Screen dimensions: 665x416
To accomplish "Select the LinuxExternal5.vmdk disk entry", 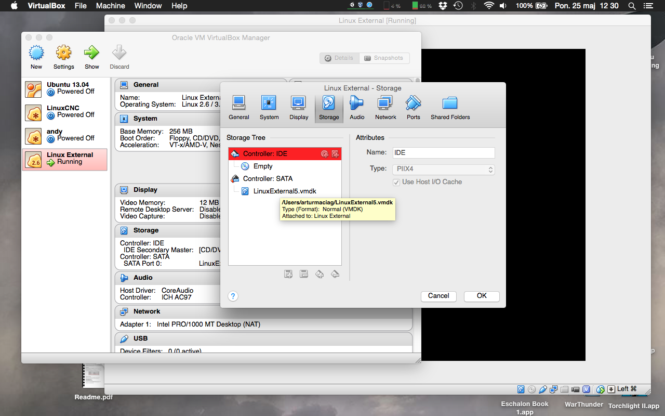I will pyautogui.click(x=285, y=191).
